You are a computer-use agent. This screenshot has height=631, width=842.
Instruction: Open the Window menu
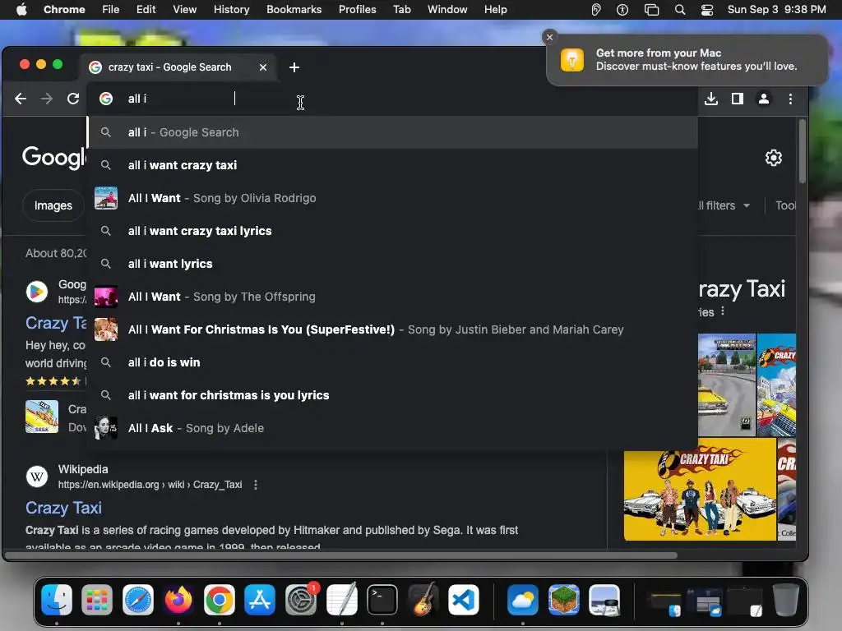coord(447,10)
